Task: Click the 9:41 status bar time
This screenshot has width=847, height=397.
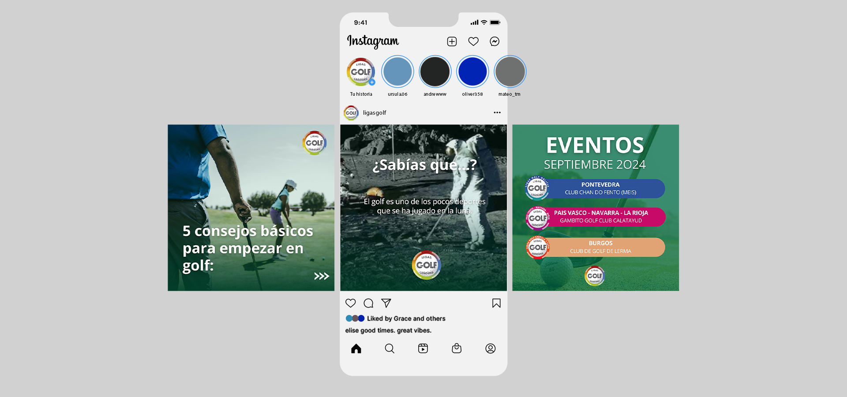Action: pyautogui.click(x=360, y=22)
